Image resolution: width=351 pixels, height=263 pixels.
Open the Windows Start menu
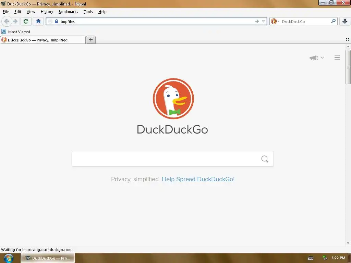click(9, 258)
